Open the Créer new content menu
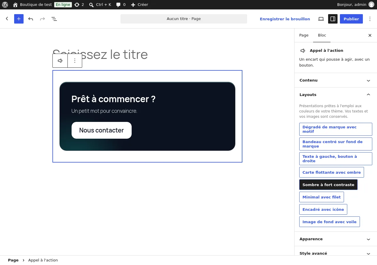The width and height of the screenshot is (377, 265). coord(139,5)
